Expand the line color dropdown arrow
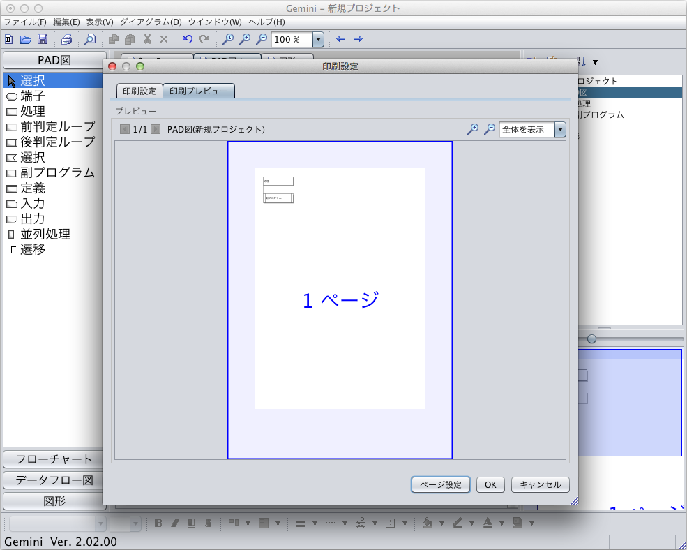This screenshot has width=687, height=550. (x=471, y=523)
